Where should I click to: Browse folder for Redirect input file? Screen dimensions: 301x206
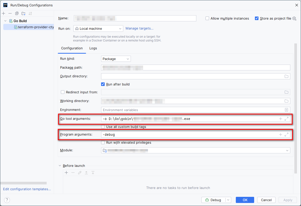tap(286, 92)
